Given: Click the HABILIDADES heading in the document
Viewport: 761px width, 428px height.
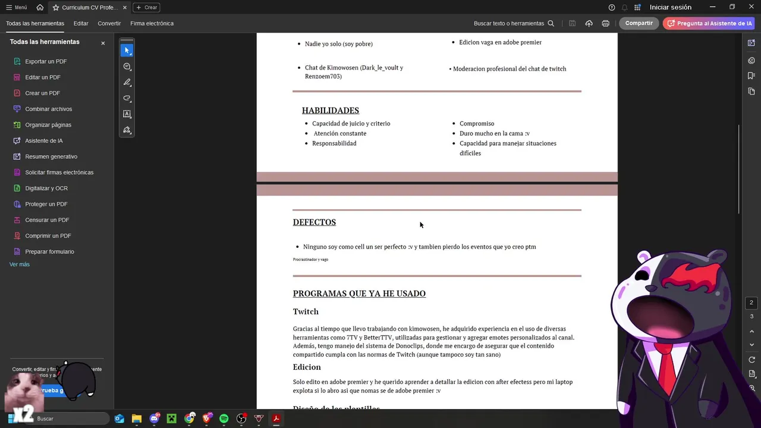Looking at the screenshot, I should [330, 111].
